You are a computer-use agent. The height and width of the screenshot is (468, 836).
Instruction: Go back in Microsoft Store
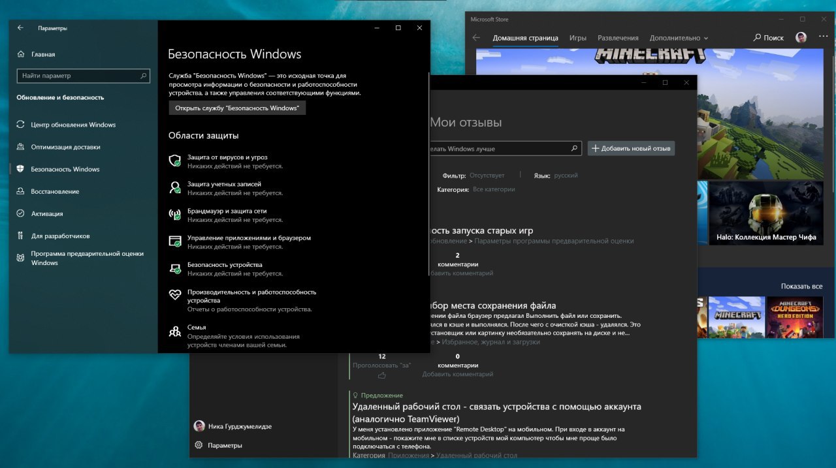tap(476, 38)
